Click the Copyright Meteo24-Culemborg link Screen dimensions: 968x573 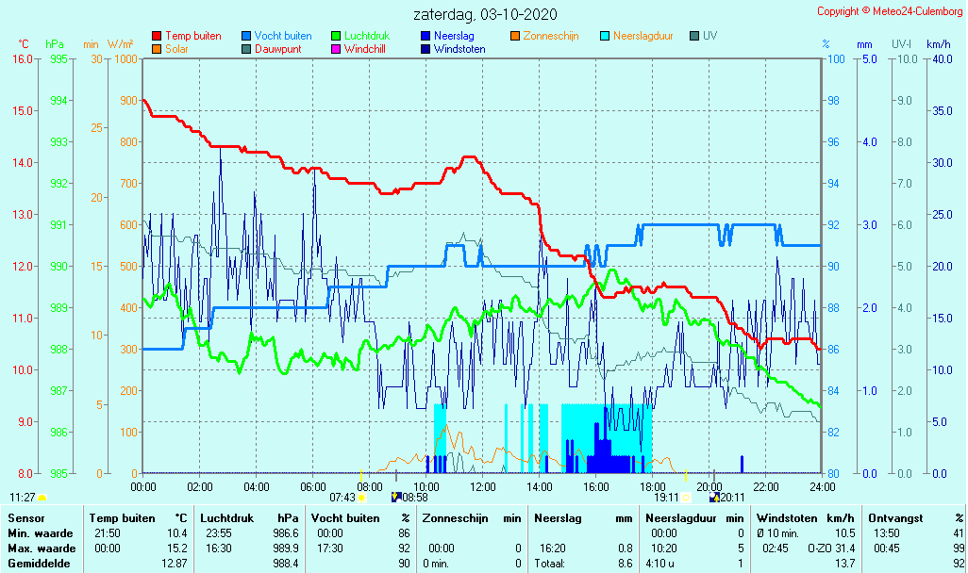click(x=890, y=11)
